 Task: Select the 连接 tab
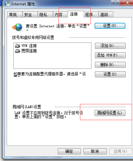(76, 14)
